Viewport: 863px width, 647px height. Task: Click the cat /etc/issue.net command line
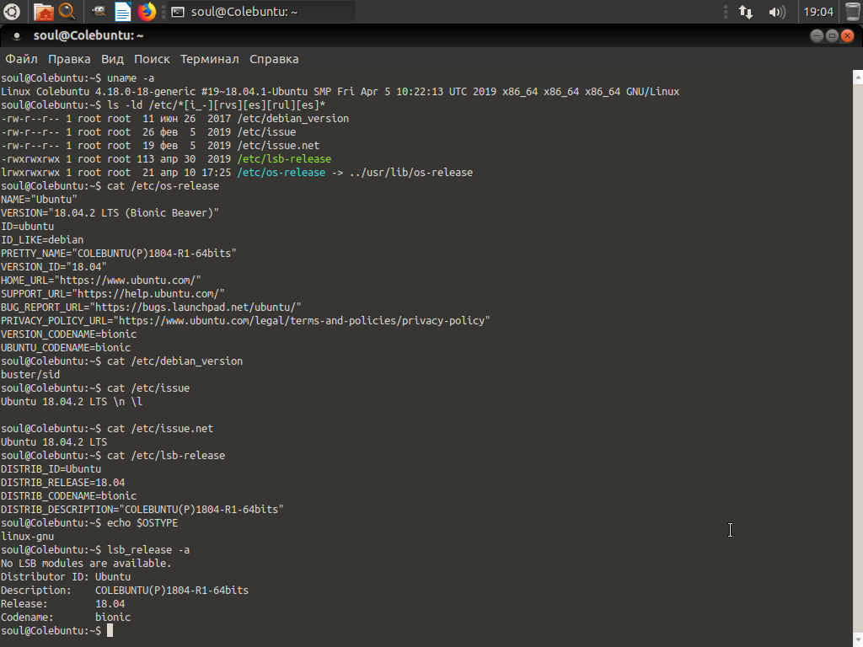click(x=107, y=429)
